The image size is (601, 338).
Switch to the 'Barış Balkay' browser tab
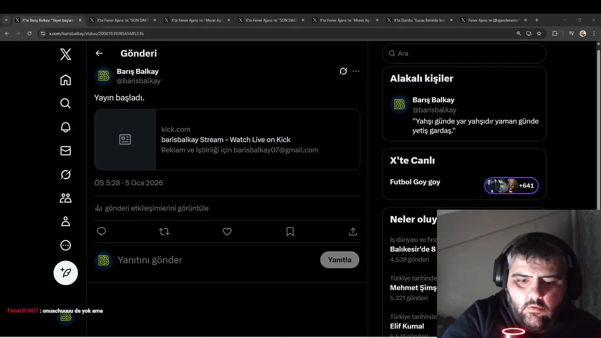click(x=48, y=20)
